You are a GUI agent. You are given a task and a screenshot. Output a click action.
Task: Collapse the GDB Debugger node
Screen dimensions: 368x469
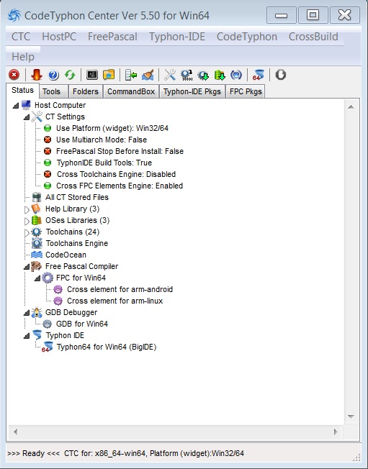click(x=27, y=313)
